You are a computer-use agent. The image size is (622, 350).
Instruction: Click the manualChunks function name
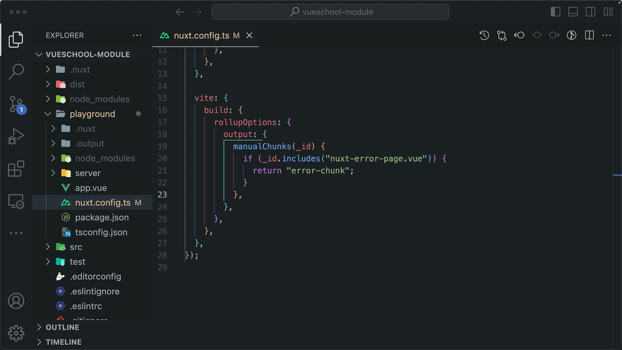(262, 146)
